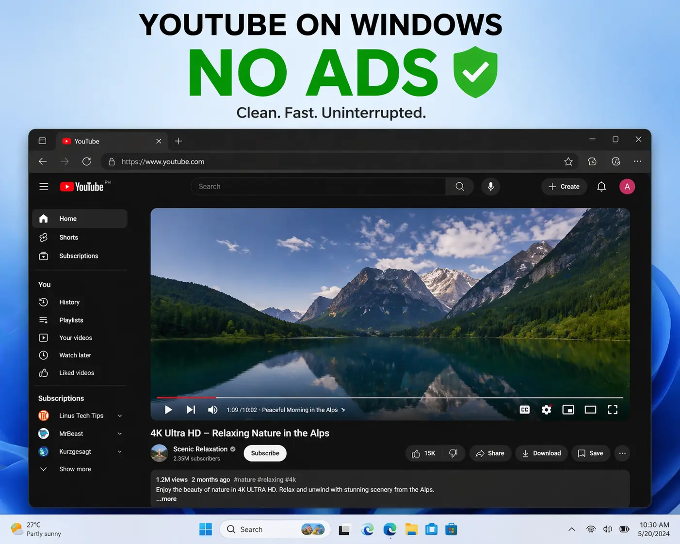Select the YouTube browser tab
The image size is (680, 544).
coord(112,141)
